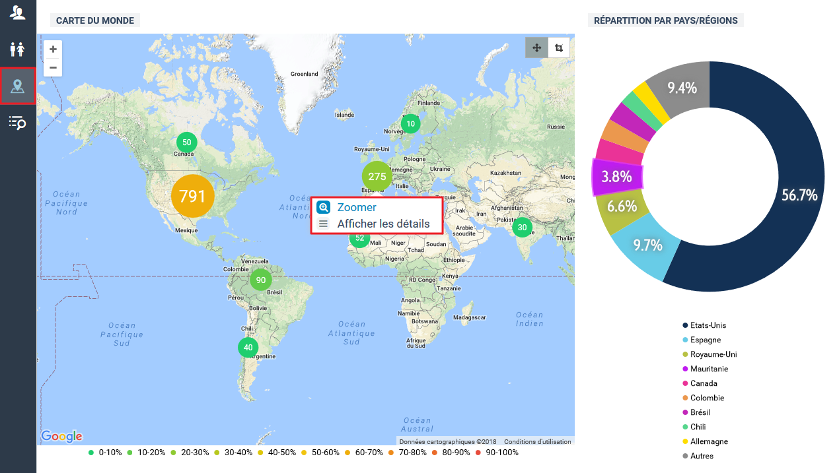Click the yellow donut segment

click(651, 101)
